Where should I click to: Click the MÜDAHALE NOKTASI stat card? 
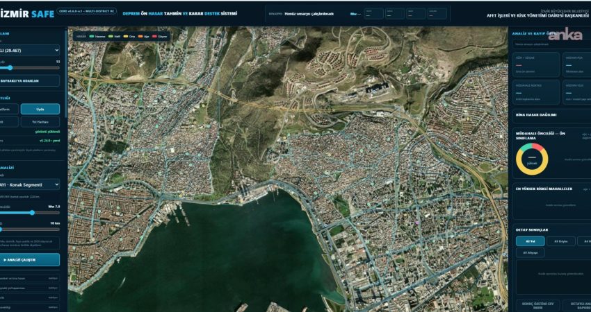(536, 92)
